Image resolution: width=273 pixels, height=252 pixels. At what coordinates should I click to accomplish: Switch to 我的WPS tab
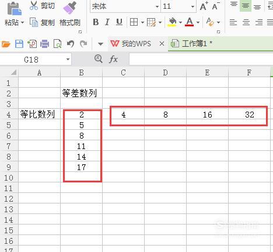point(131,43)
